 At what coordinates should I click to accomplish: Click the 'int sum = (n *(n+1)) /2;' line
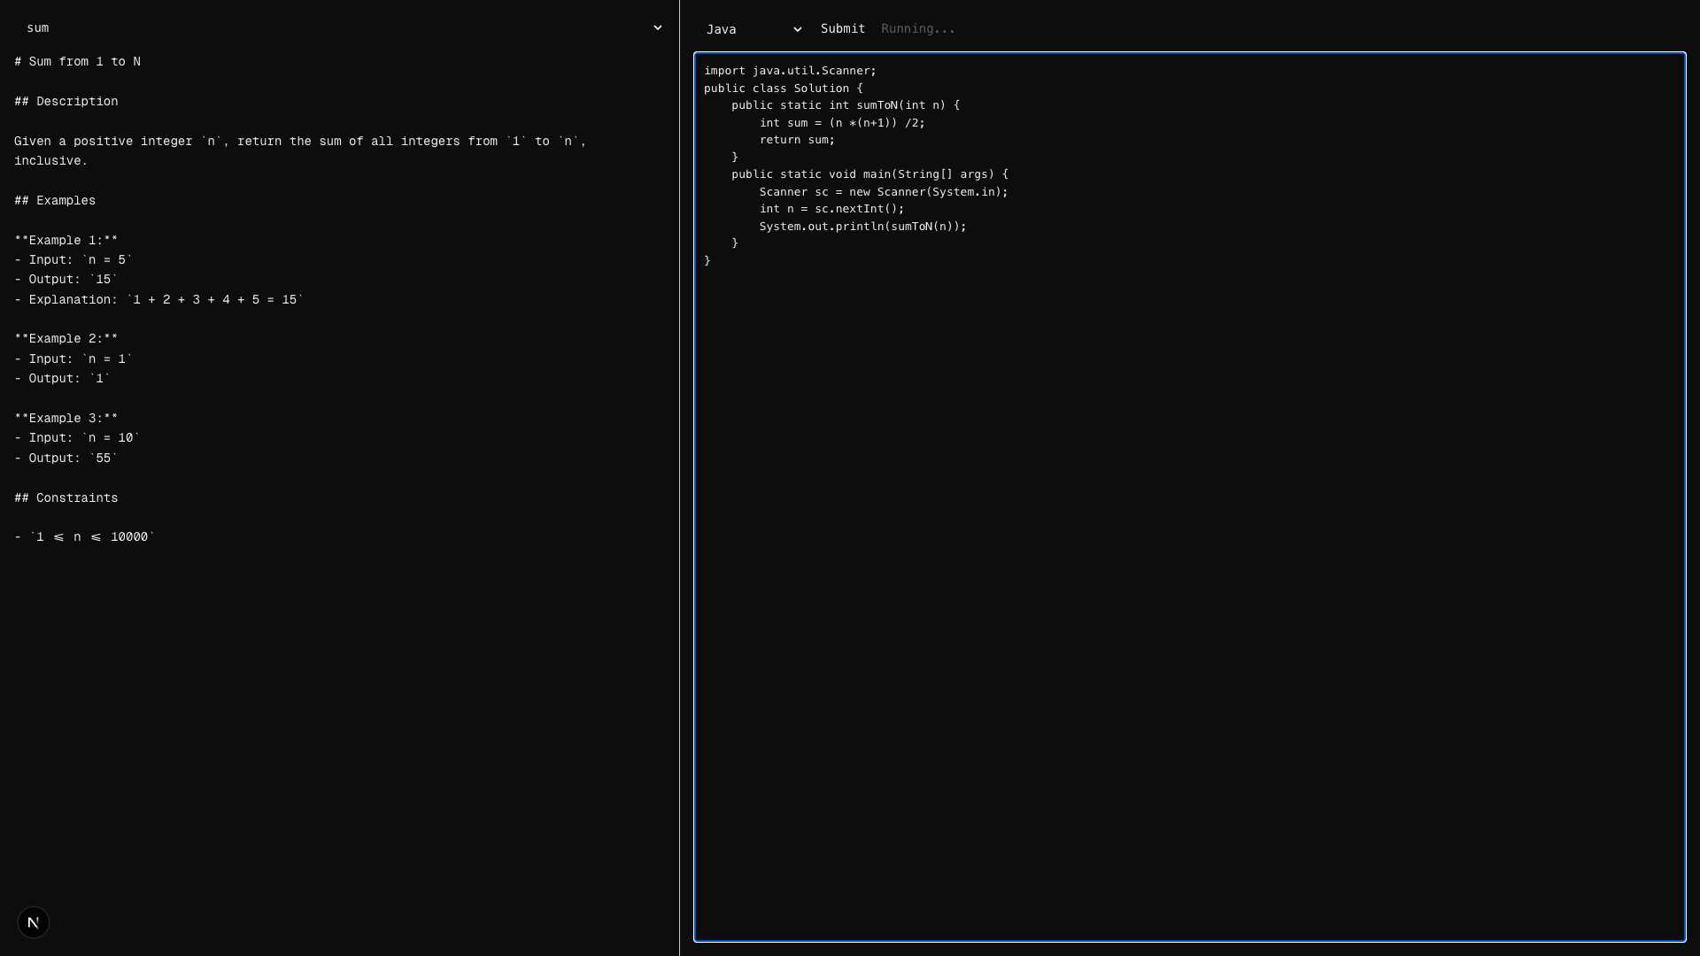(x=842, y=123)
